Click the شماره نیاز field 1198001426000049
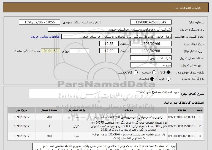This screenshot has width=212, height=150. (x=151, y=22)
